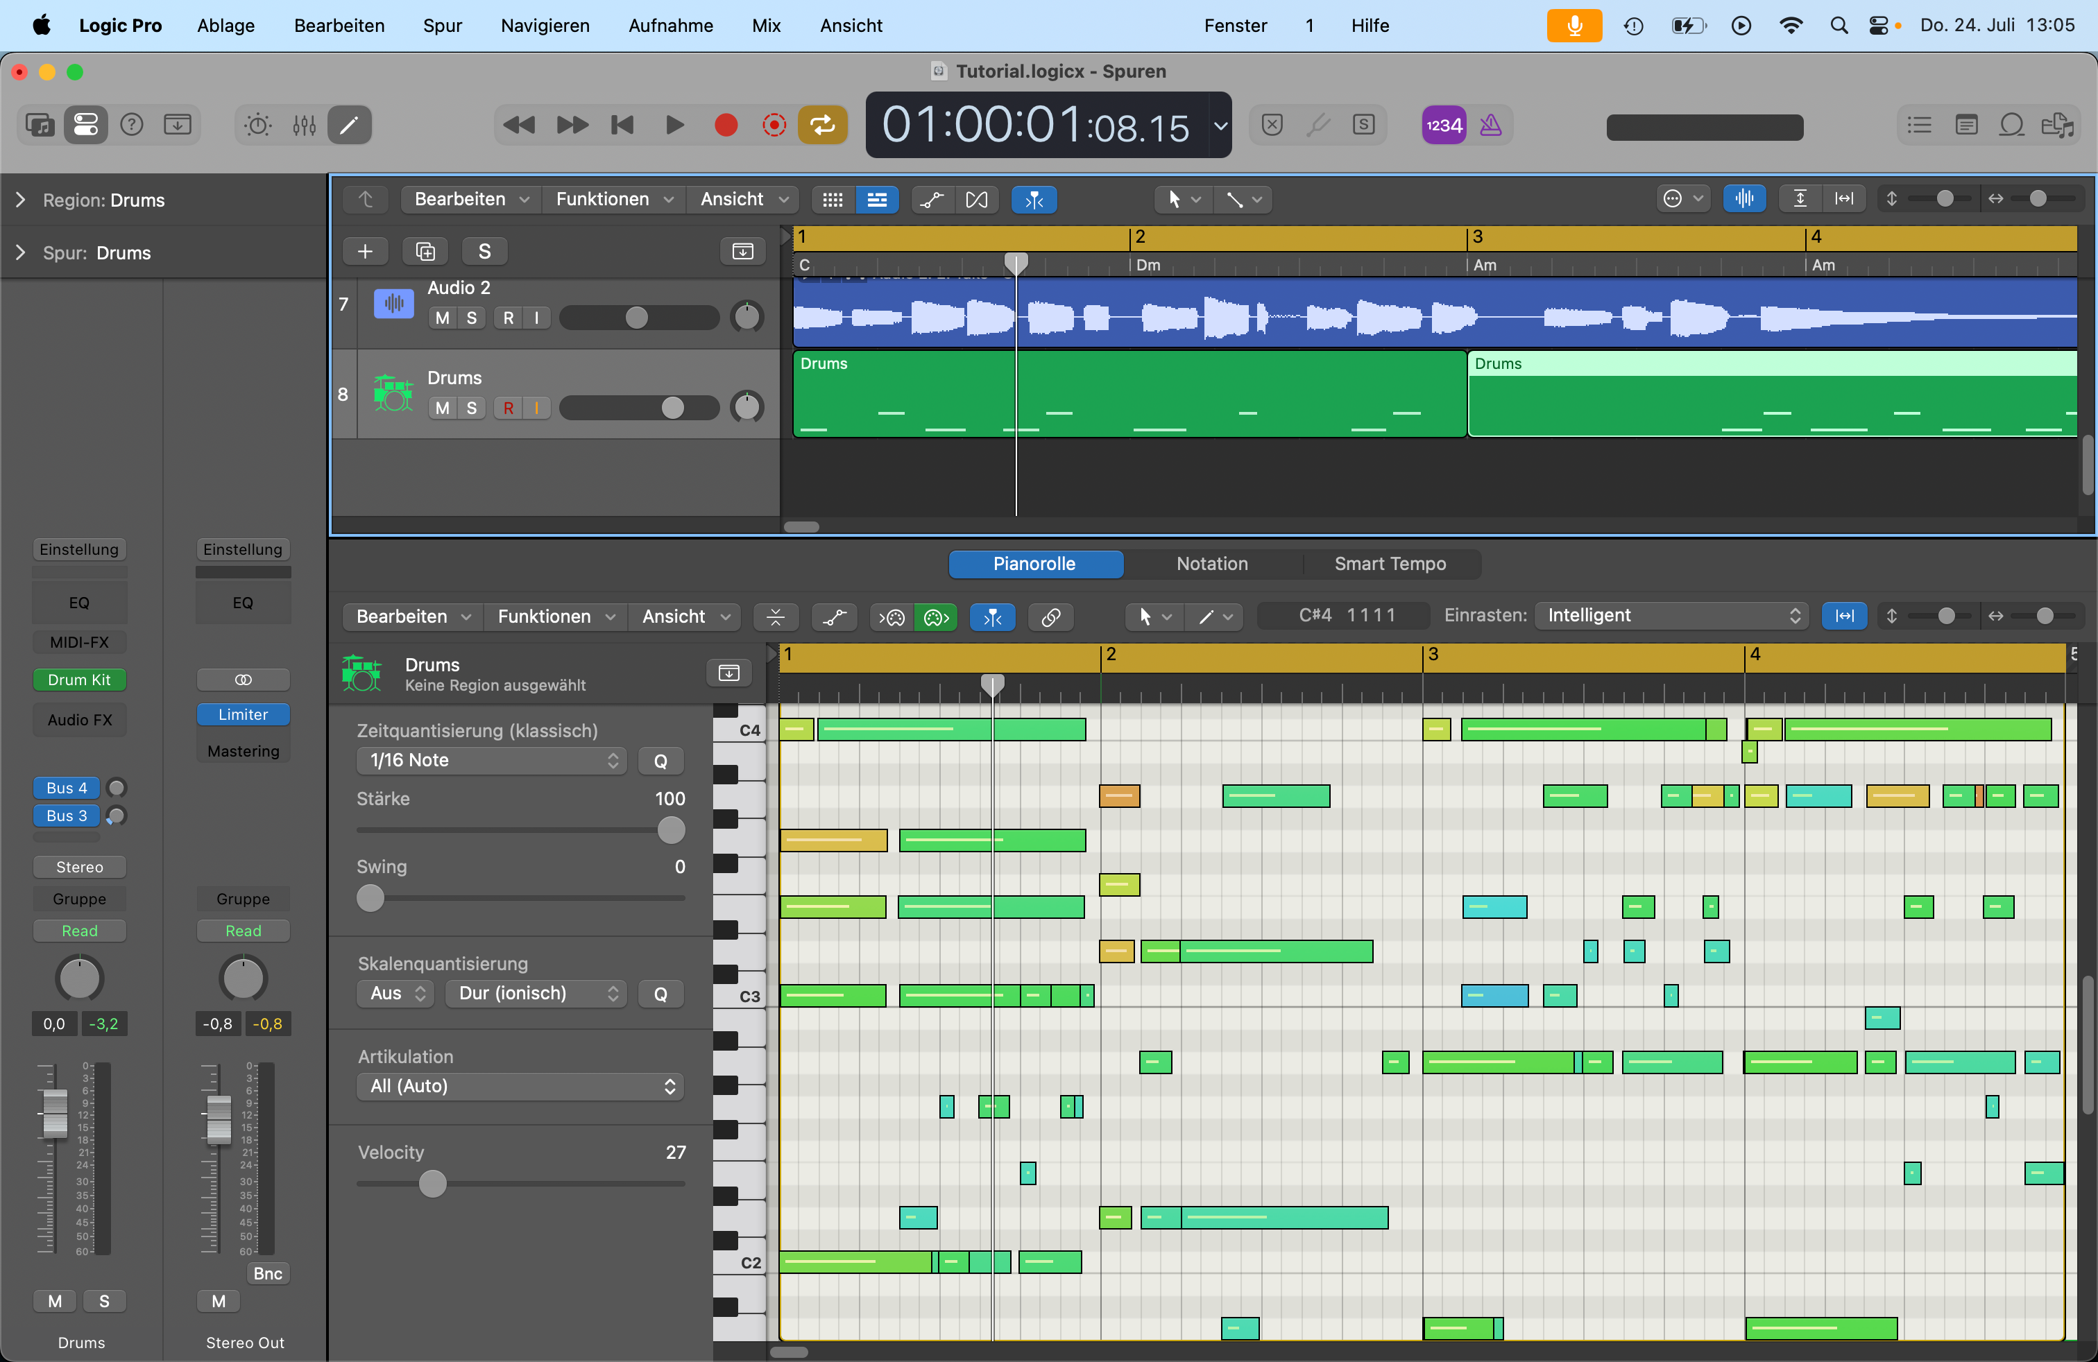Open the Bearbeiten menu in tracks area
Image resolution: width=2098 pixels, height=1362 pixels.
tap(472, 199)
